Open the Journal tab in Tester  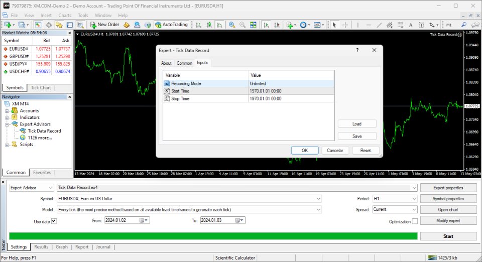103,247
